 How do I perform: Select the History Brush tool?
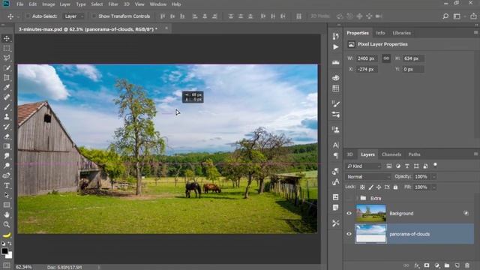(7, 127)
